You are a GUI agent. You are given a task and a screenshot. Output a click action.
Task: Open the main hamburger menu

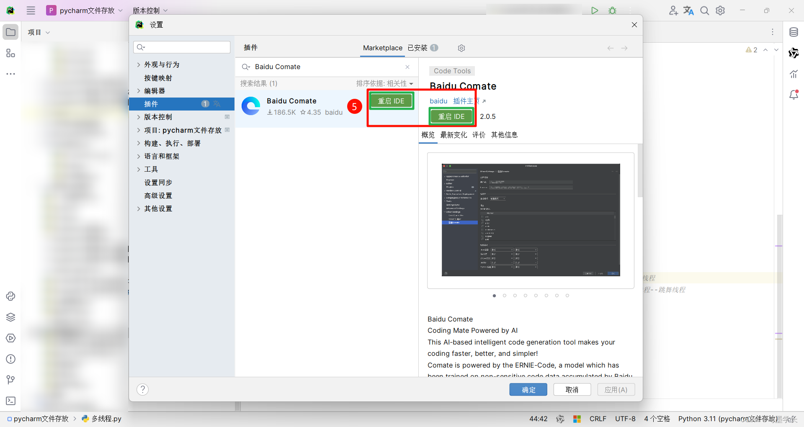pos(31,10)
